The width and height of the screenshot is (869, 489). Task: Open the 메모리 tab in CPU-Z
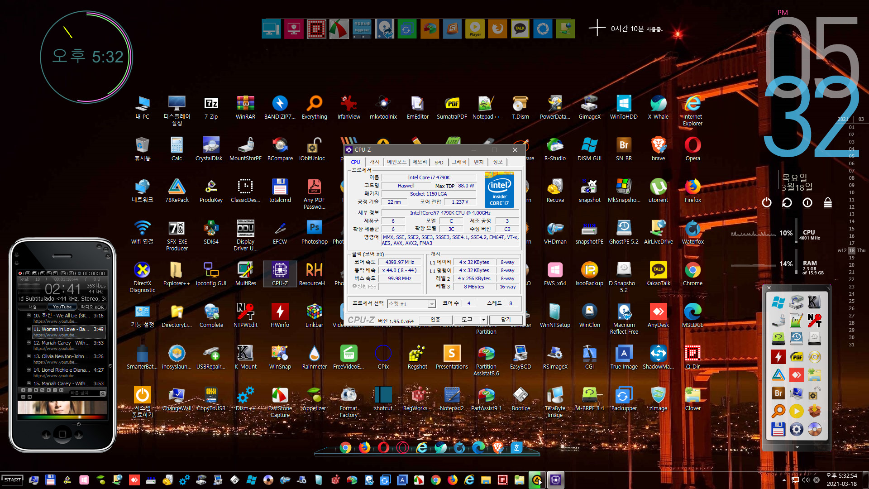coord(420,162)
